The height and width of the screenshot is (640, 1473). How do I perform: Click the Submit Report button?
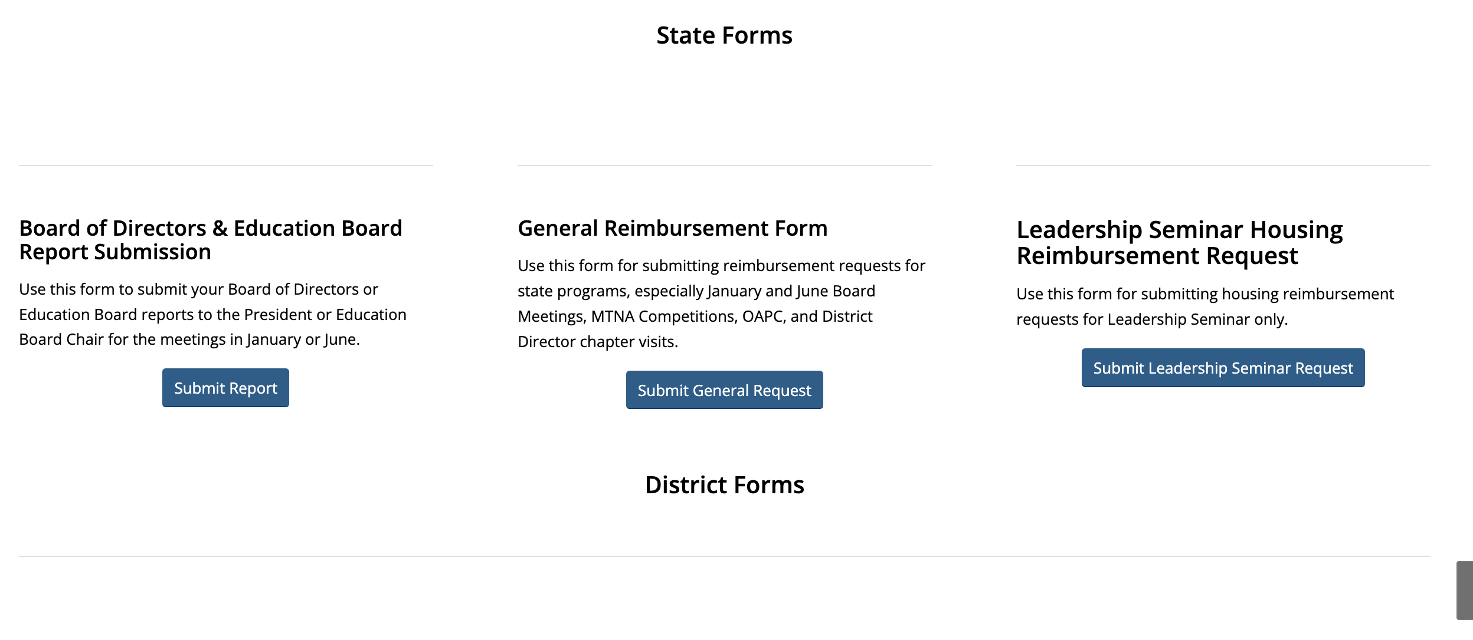225,388
